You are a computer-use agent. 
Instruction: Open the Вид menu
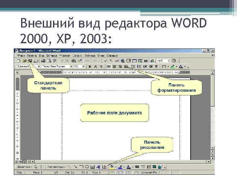coord(41,55)
